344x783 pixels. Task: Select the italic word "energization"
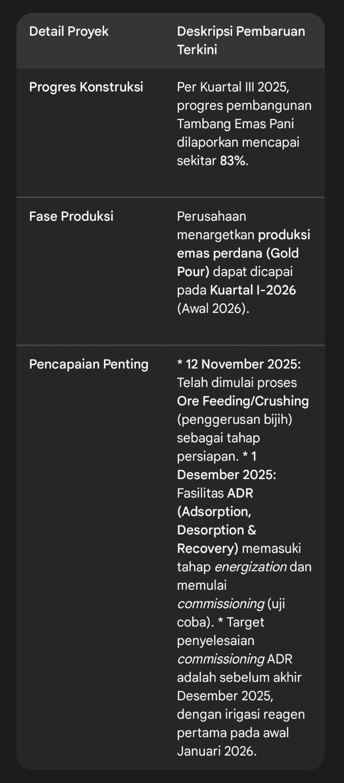[251, 567]
